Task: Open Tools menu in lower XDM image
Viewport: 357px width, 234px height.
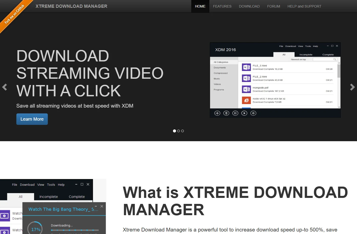Action: click(x=51, y=185)
